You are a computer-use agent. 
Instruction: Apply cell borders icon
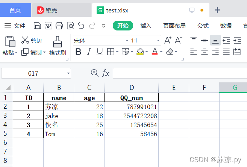111,52
